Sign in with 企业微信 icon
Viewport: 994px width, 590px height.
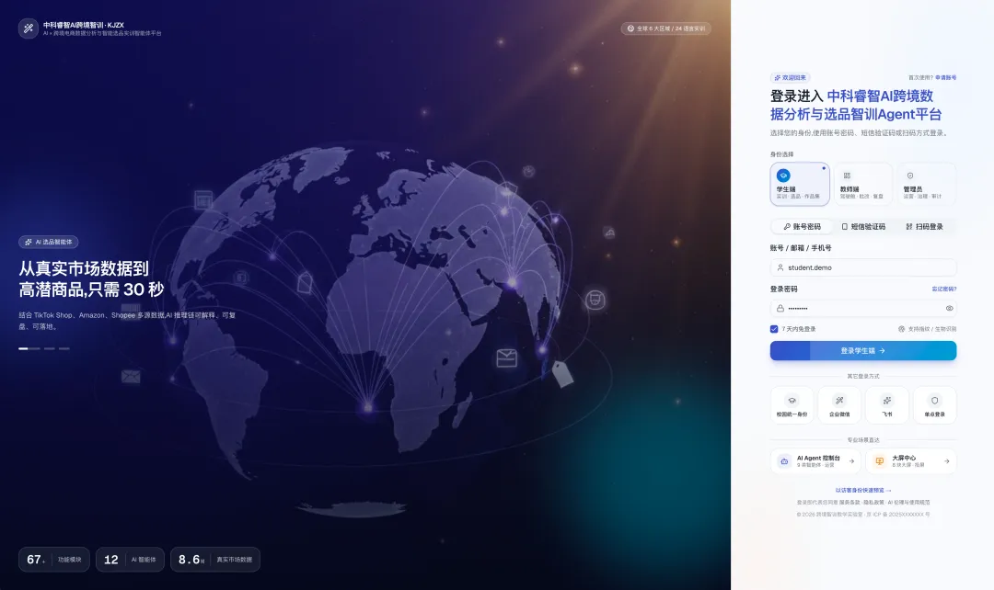(x=839, y=401)
